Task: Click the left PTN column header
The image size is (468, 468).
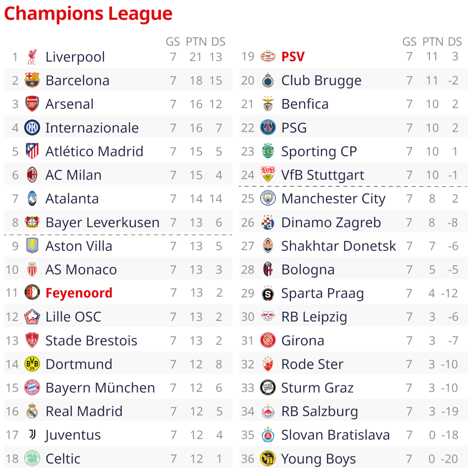Action: (196, 42)
